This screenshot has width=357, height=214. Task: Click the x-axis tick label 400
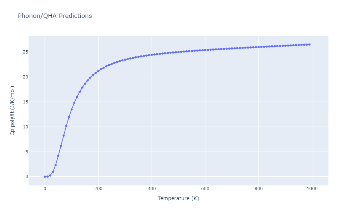click(152, 189)
